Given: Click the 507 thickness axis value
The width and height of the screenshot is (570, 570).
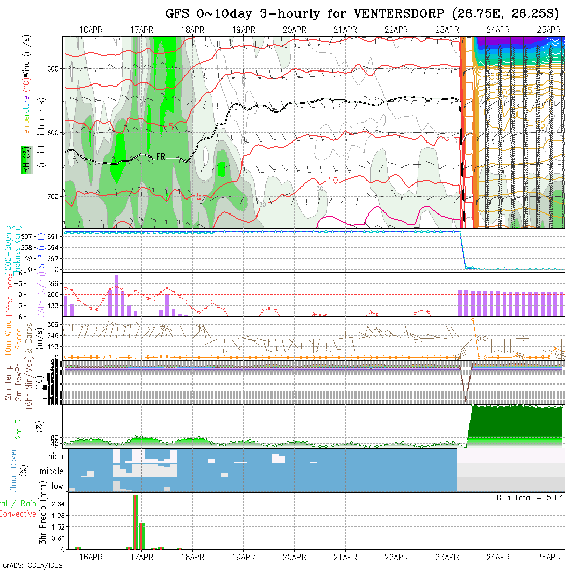Looking at the screenshot, I should click(x=26, y=237).
